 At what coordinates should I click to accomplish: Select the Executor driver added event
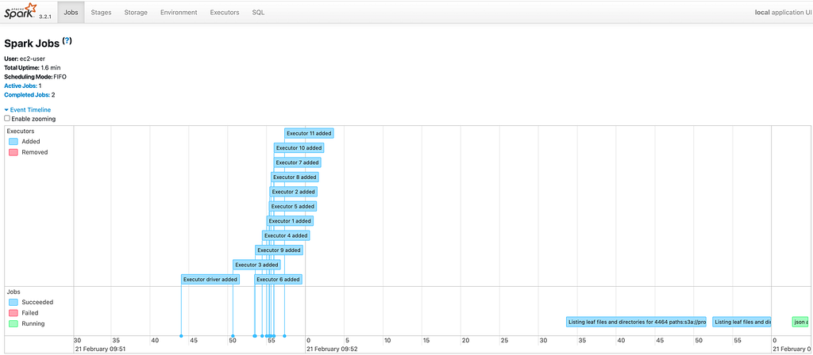(210, 280)
